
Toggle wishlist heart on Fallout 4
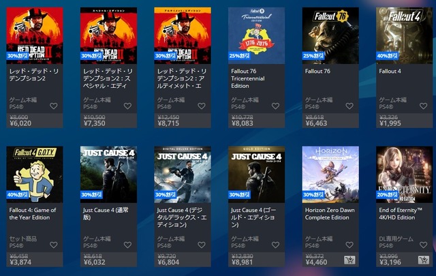coord(424,106)
